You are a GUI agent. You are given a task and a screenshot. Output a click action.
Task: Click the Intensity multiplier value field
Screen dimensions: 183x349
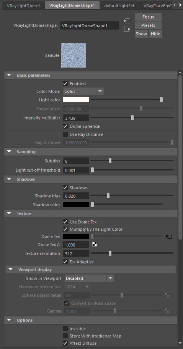point(76,118)
